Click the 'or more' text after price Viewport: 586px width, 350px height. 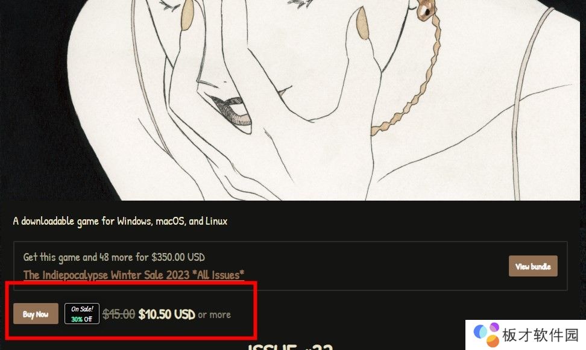[215, 315]
